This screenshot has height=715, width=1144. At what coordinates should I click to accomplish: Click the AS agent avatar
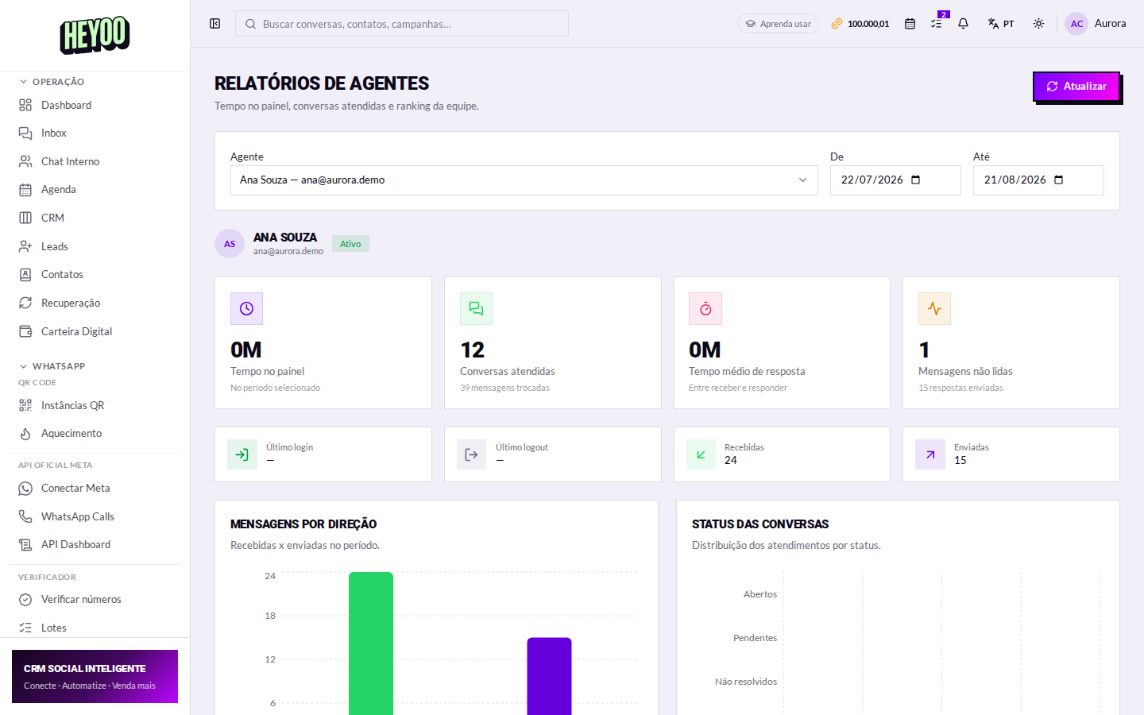[x=230, y=244]
